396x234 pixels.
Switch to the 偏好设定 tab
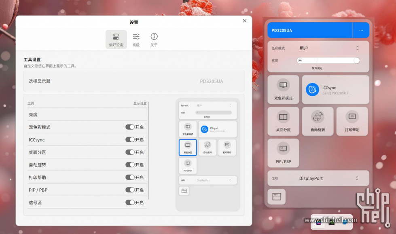click(x=116, y=40)
